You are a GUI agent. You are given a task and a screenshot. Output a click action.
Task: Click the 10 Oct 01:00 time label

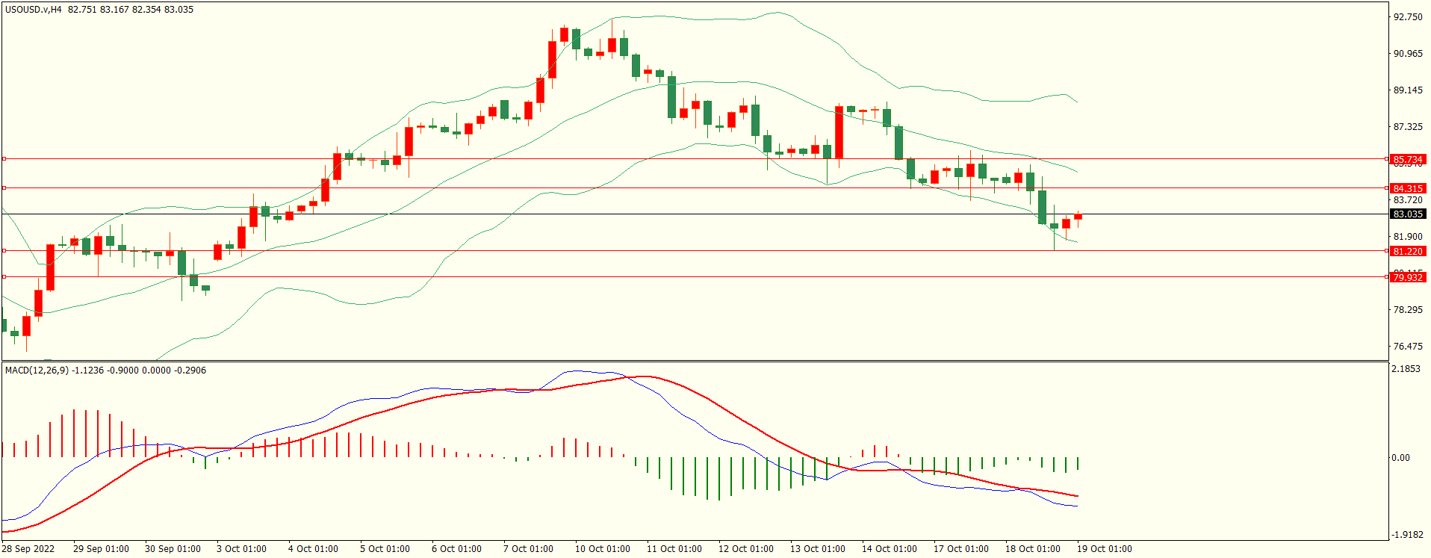coord(602,549)
